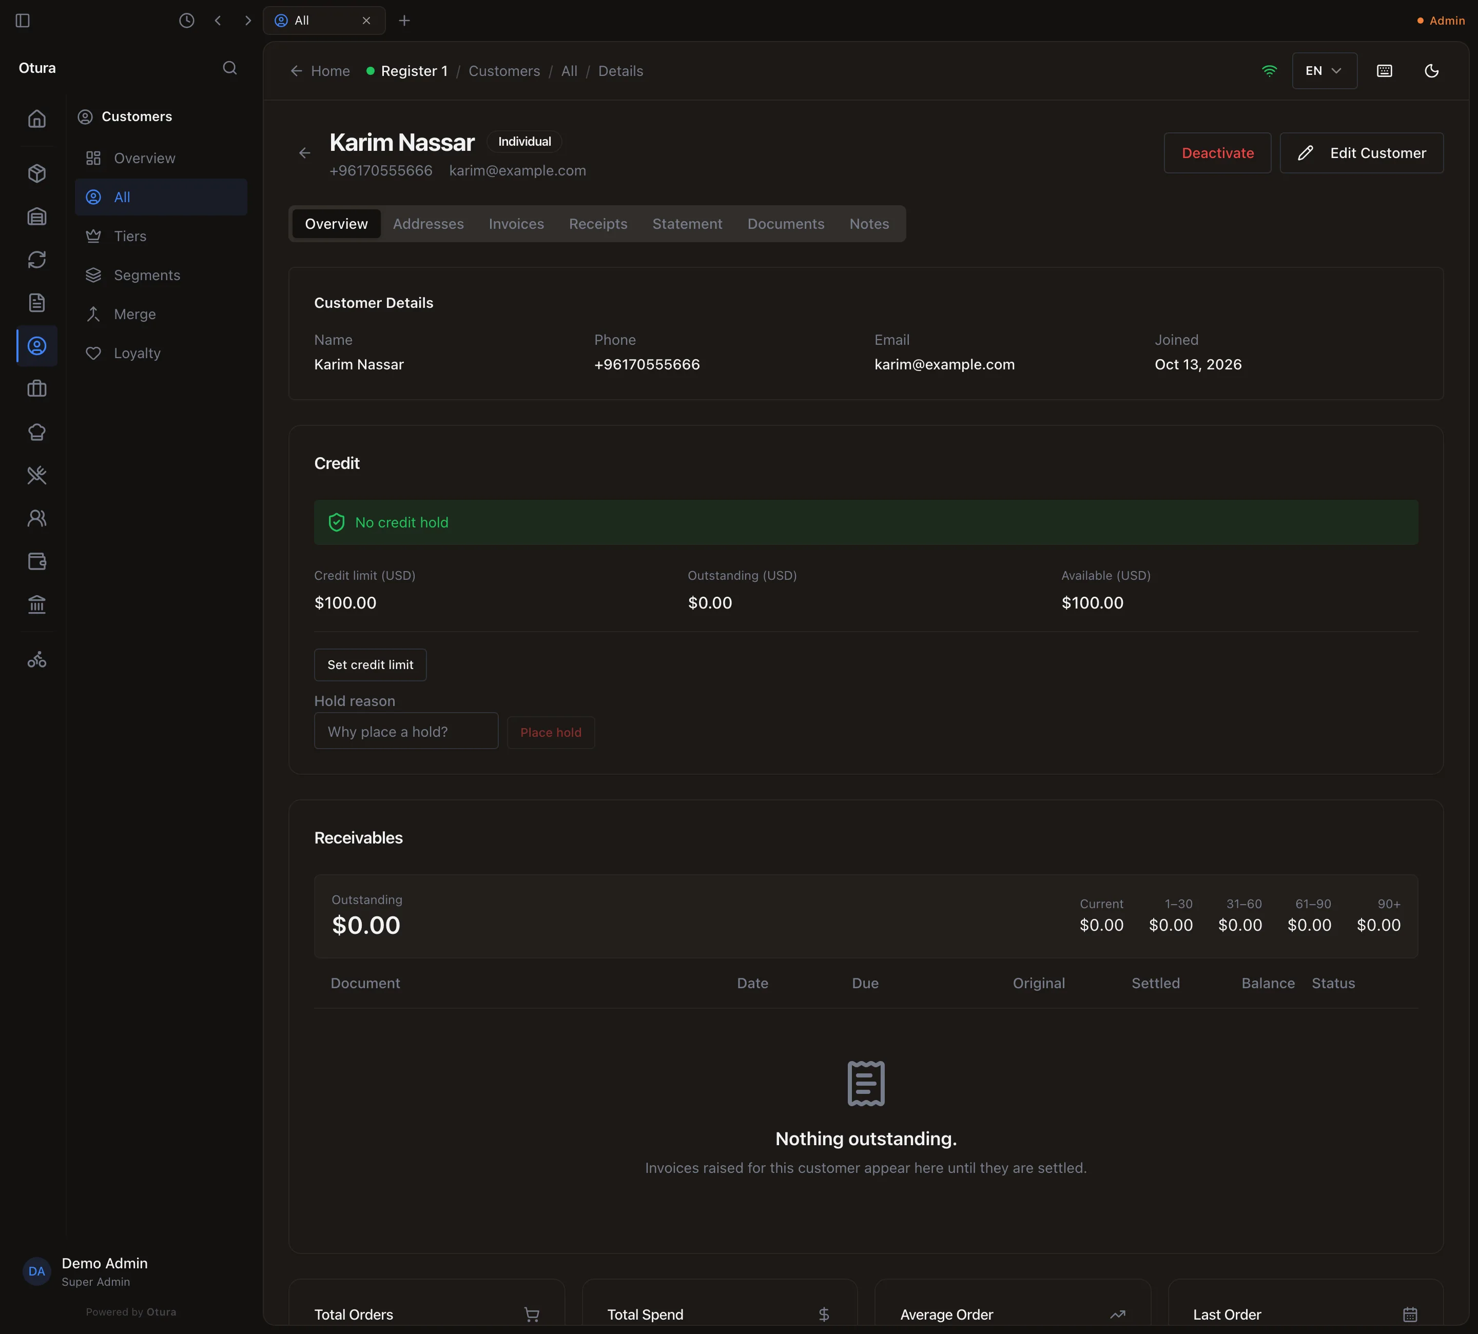This screenshot has width=1478, height=1334.
Task: Collapse the sidebar panel toggle icon
Action: (23, 21)
